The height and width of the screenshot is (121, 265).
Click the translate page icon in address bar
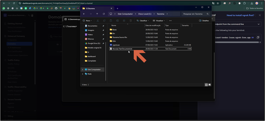tap(213, 3)
